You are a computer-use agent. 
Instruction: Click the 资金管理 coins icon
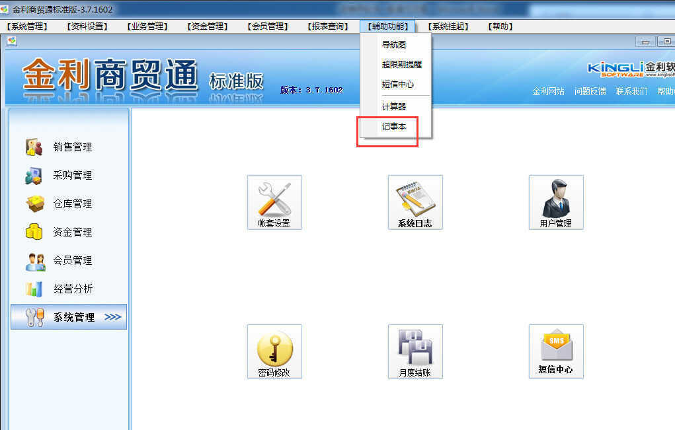tap(34, 232)
